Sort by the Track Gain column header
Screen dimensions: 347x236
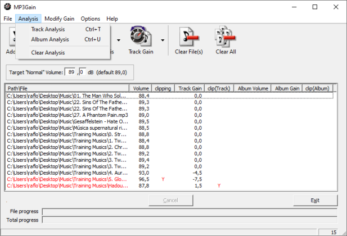(x=190, y=88)
